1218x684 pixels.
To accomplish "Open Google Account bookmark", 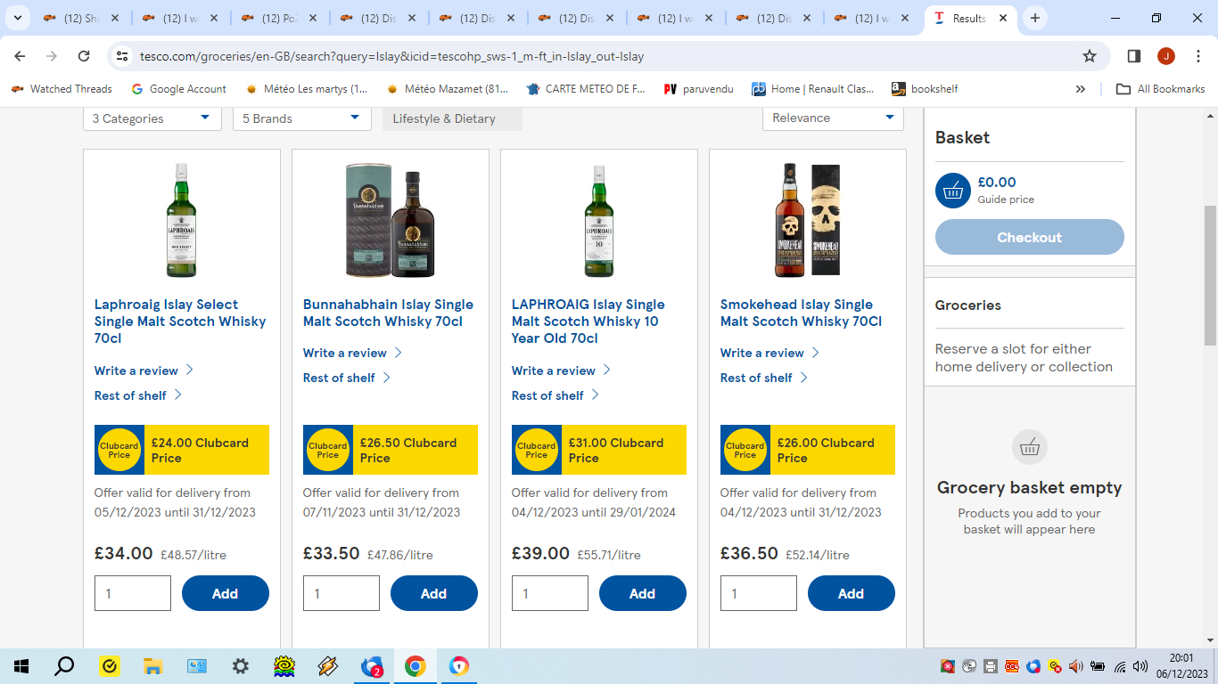I will click(x=178, y=89).
